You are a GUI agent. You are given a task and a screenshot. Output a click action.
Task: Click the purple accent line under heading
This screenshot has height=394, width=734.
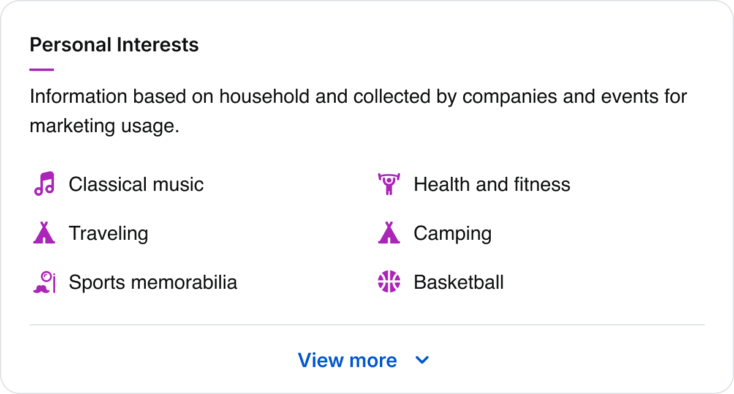coord(42,70)
